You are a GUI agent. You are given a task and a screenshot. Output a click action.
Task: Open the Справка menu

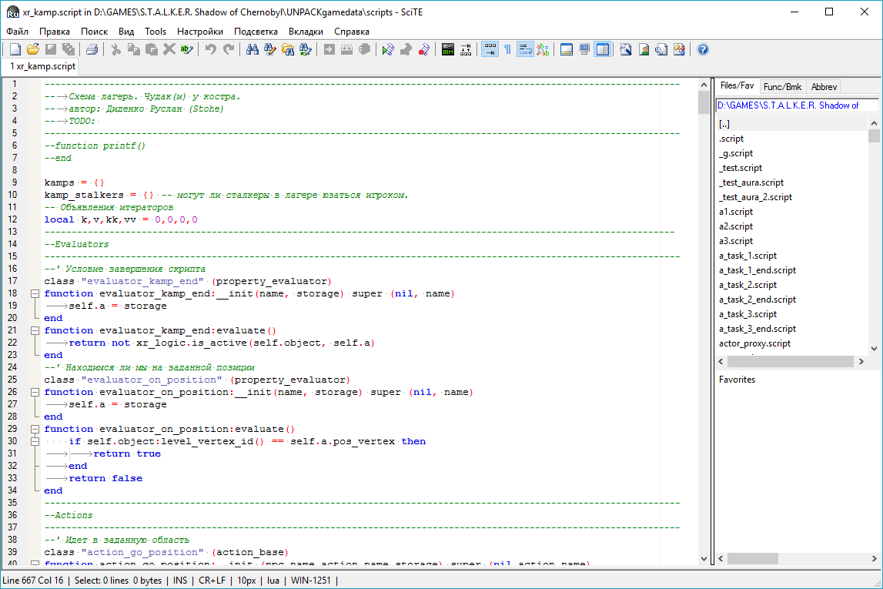(x=352, y=32)
